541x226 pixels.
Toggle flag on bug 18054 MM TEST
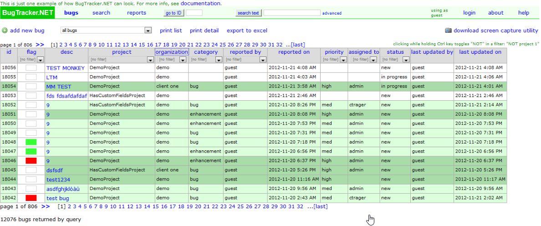coord(31,86)
